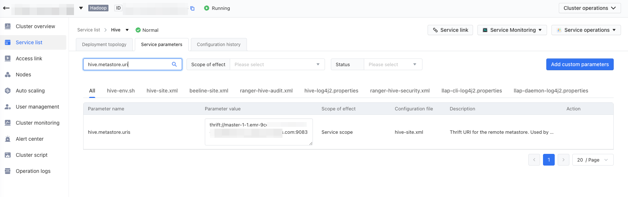Click the Auto scaling sidebar icon

[x=8, y=91]
